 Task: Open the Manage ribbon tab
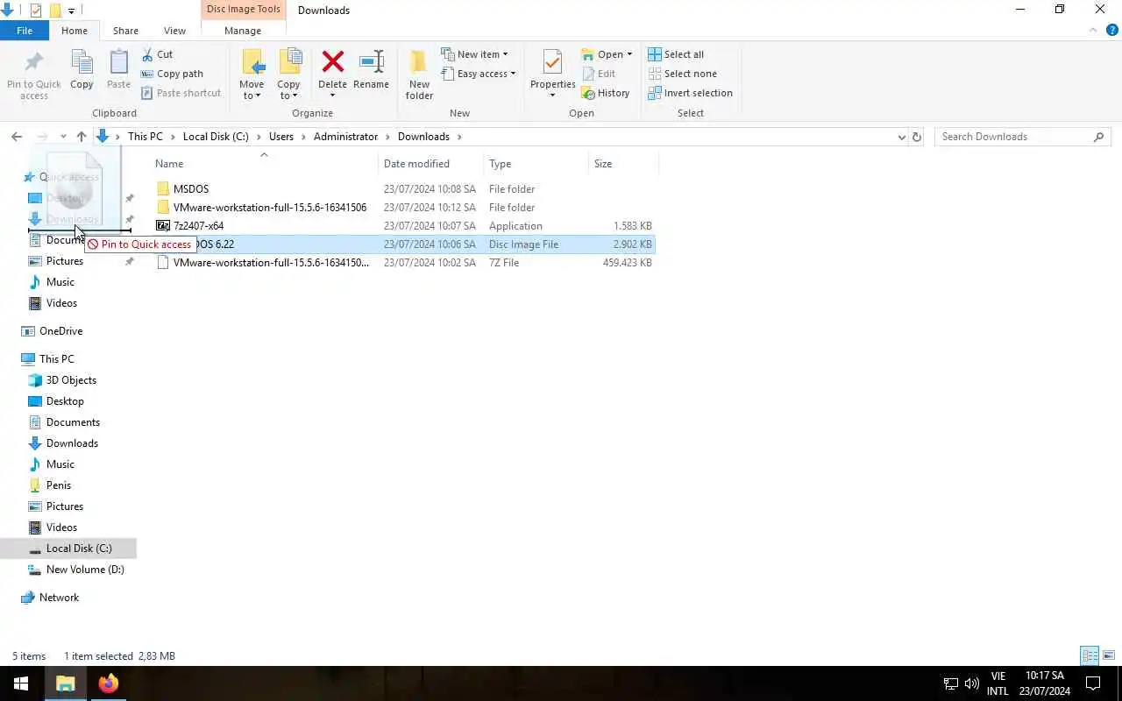point(243,31)
